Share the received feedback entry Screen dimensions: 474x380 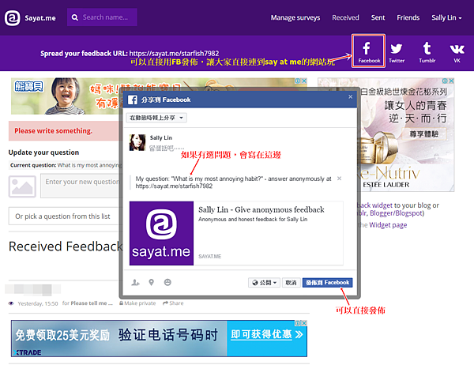point(173,303)
